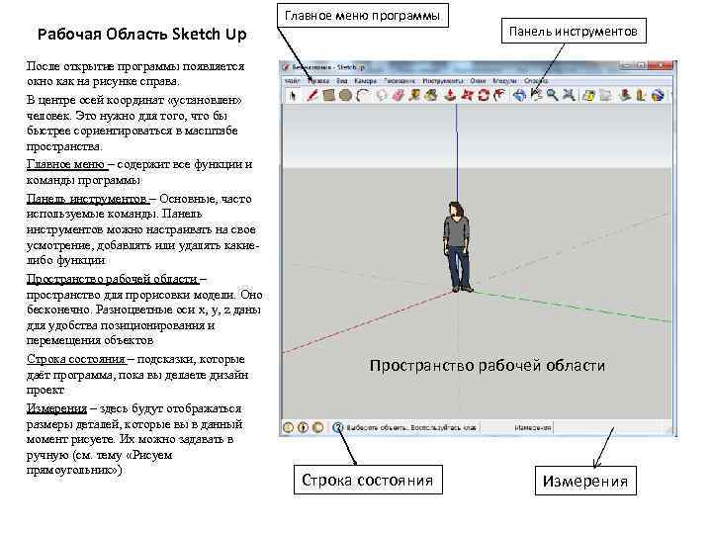
Task: Activate the Arc tool
Action: (x=362, y=95)
